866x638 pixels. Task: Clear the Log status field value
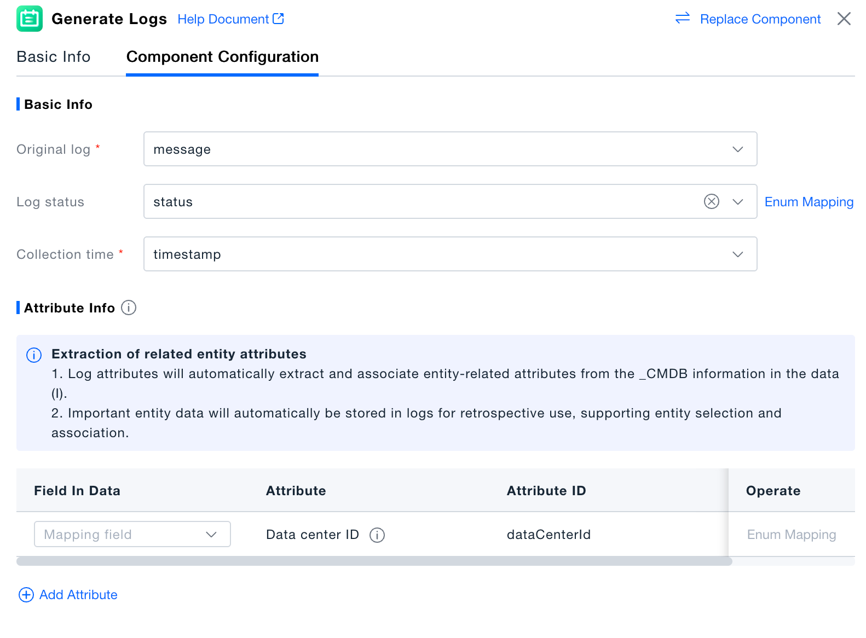711,202
